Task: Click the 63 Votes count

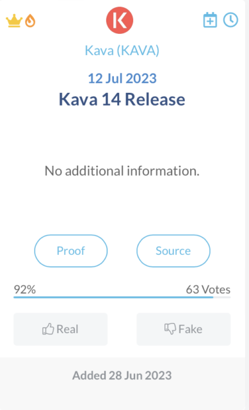Action: tap(208, 290)
